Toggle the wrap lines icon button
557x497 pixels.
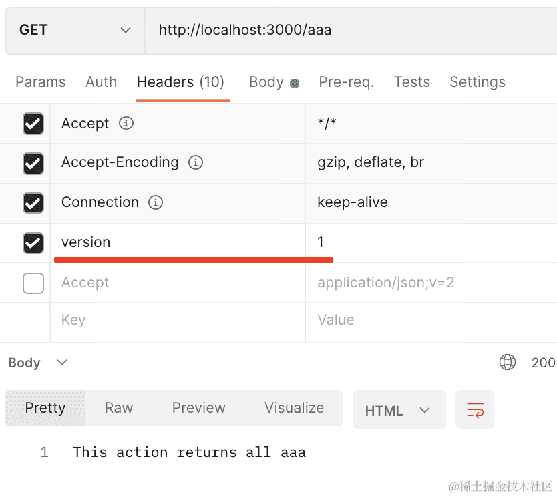coord(475,409)
